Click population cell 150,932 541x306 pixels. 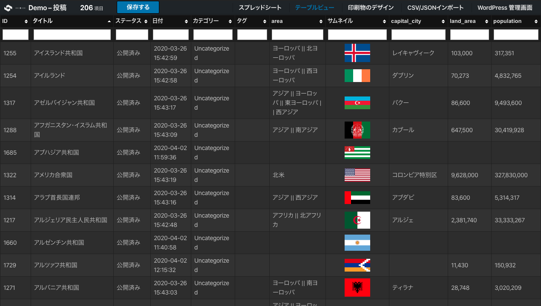[505, 265]
